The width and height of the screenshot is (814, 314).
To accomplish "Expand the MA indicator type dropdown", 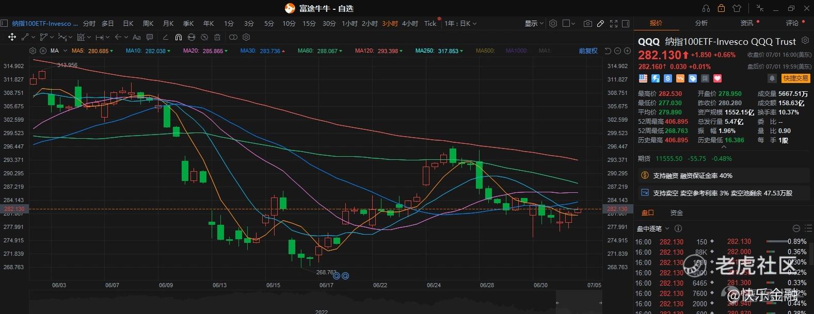I will pos(65,51).
